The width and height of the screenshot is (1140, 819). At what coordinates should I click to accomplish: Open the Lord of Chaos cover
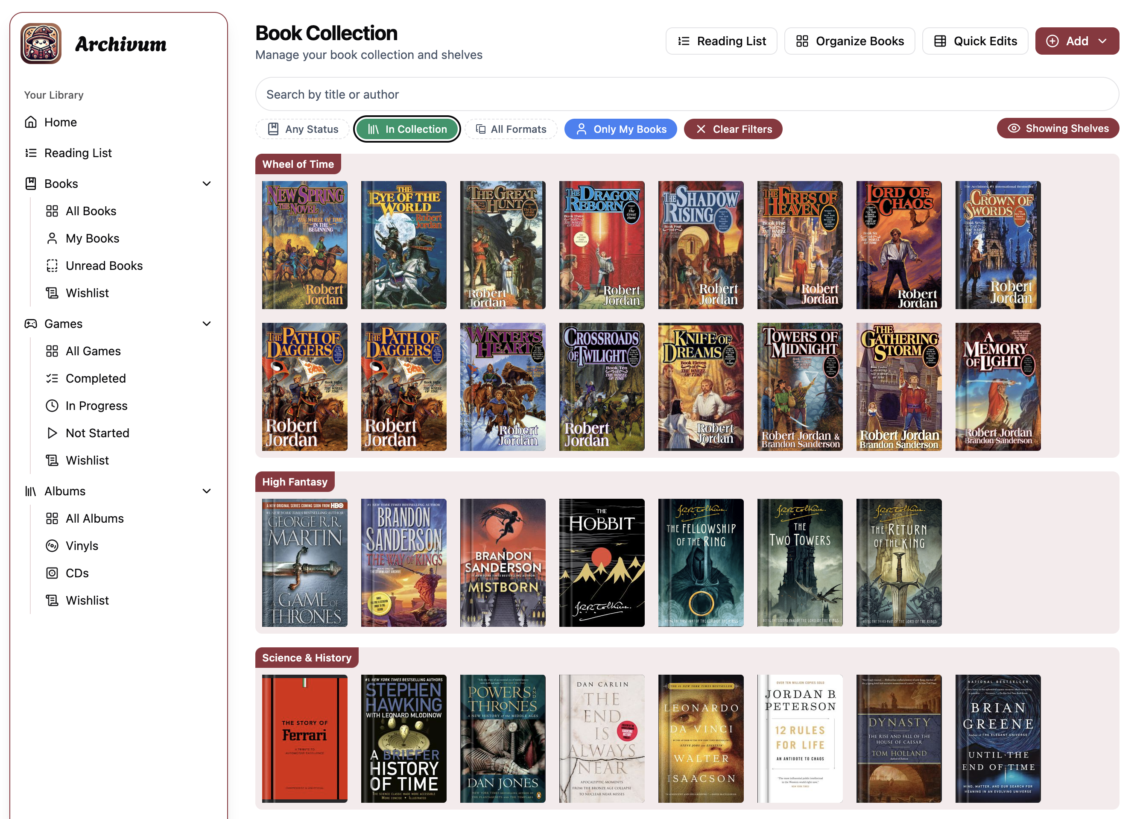[x=899, y=246]
